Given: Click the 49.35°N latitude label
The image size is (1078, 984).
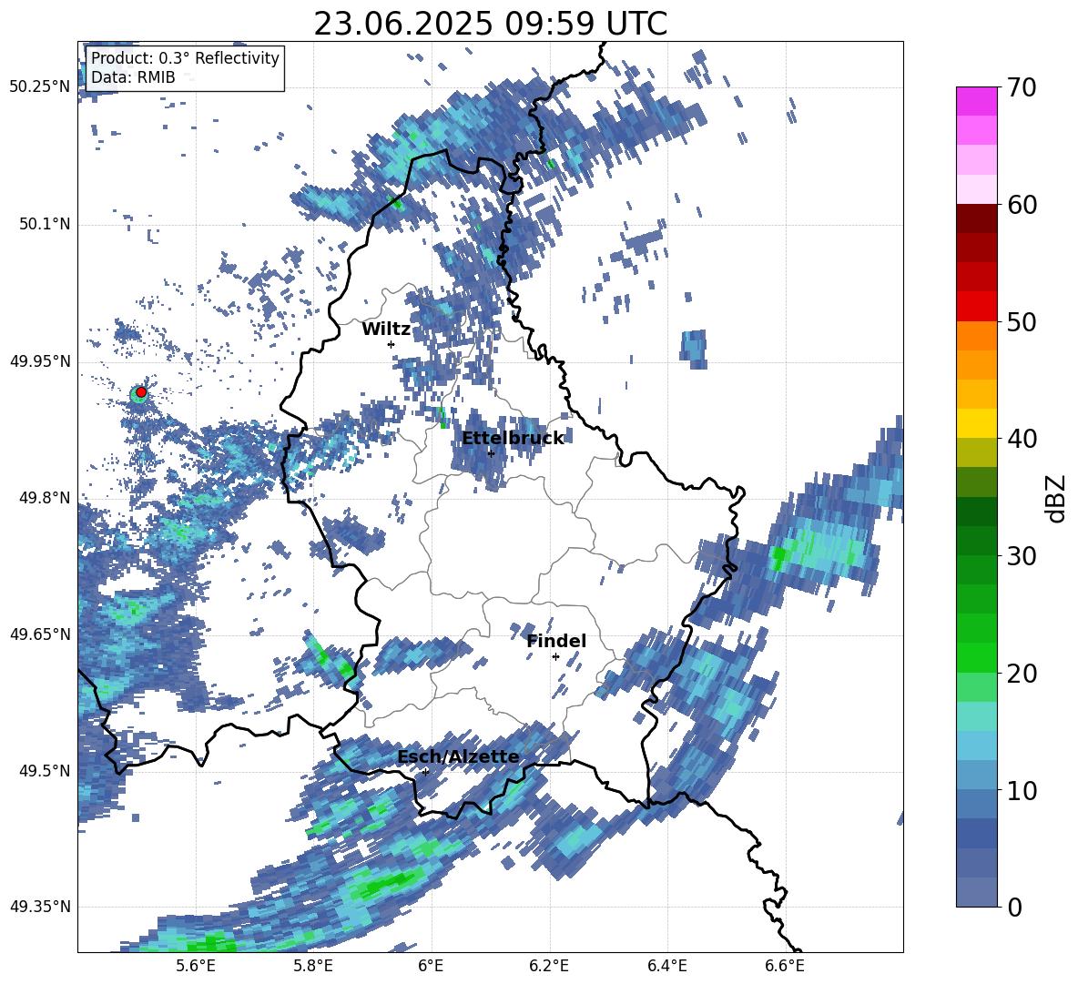Looking at the screenshot, I should click(x=40, y=907).
